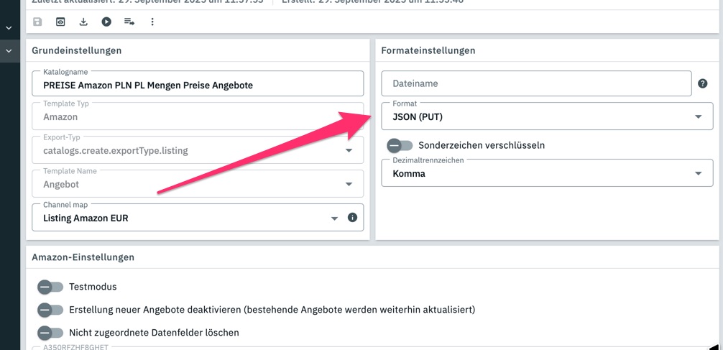The width and height of the screenshot is (723, 350).
Task: Click the save floppy disk icon
Action: click(37, 22)
